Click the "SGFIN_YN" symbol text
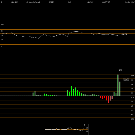This screenshot has height=135, width=135. coord(106,2)
